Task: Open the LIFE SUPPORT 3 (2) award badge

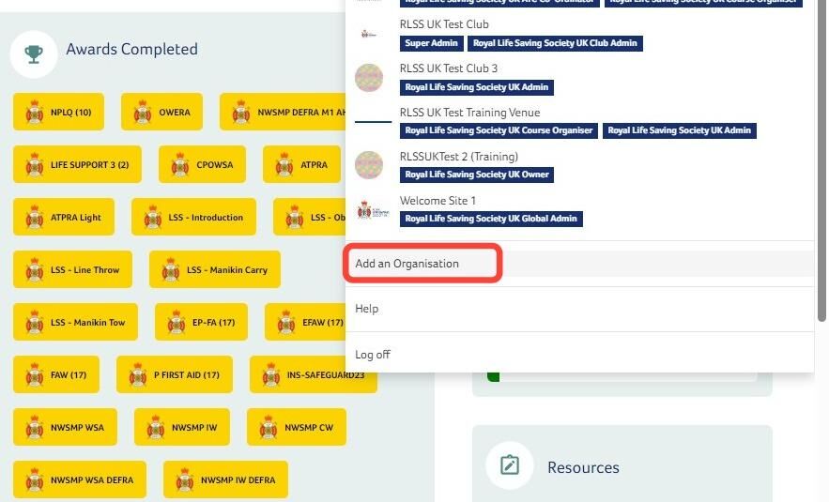Action: point(77,164)
